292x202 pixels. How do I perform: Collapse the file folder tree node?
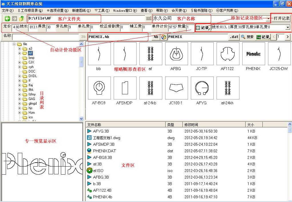(x=14, y=44)
